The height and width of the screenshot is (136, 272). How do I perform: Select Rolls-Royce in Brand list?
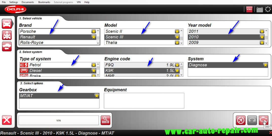coord(58,42)
